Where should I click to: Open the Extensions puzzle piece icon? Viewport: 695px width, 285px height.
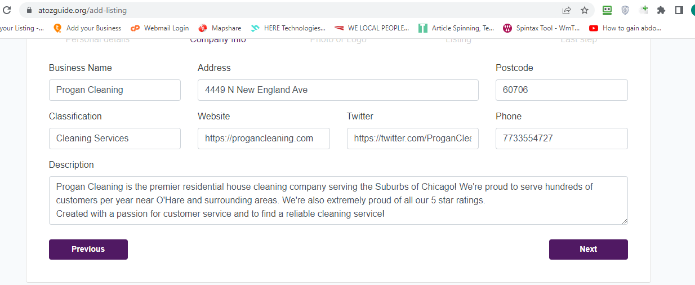click(661, 10)
